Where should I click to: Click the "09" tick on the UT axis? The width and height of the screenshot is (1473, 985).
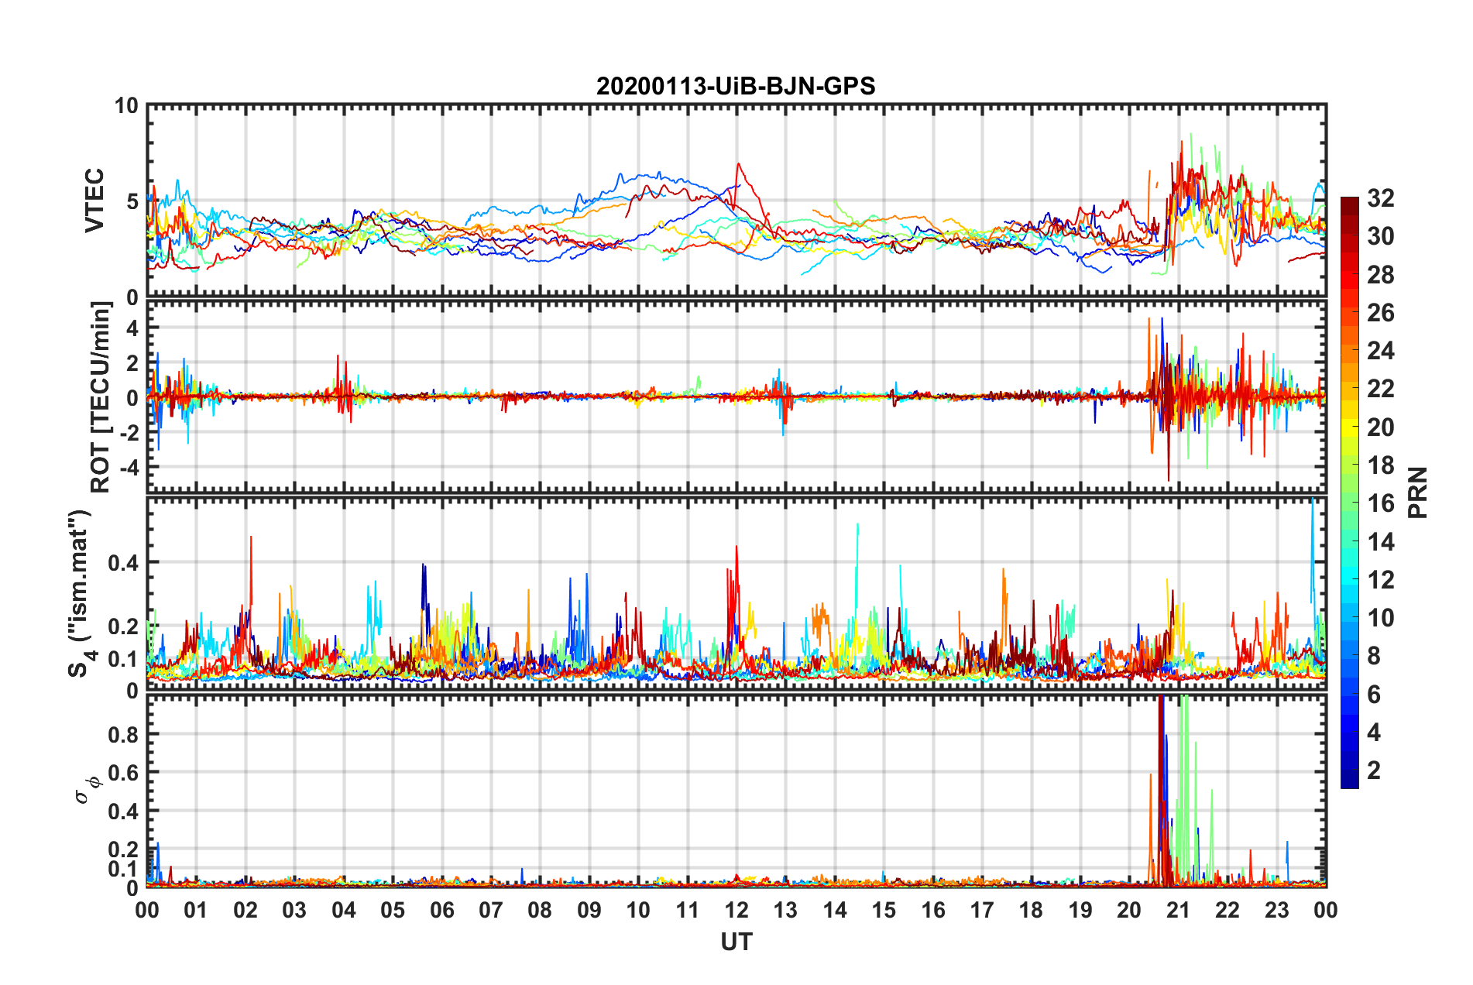click(x=589, y=910)
